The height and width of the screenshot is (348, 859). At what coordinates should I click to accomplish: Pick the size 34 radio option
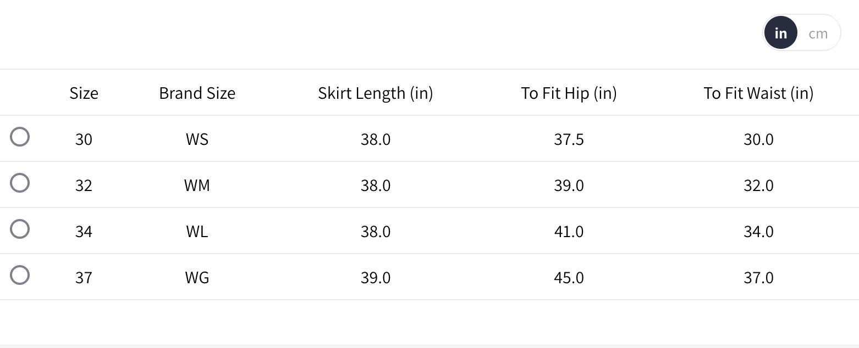click(x=20, y=229)
